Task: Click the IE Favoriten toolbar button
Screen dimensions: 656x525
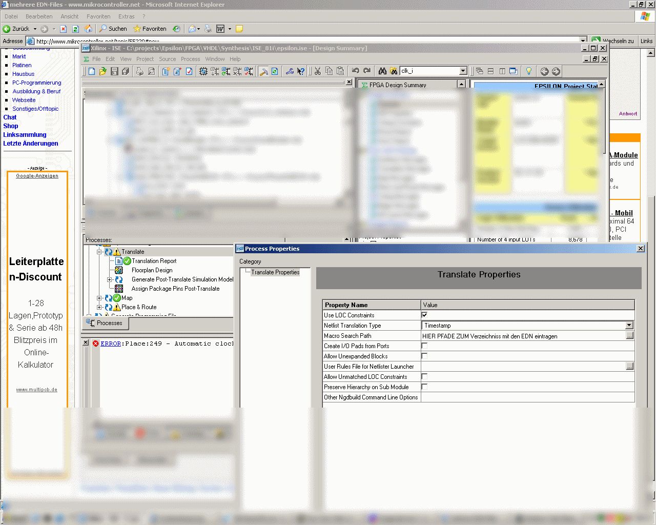Action: coord(150,29)
